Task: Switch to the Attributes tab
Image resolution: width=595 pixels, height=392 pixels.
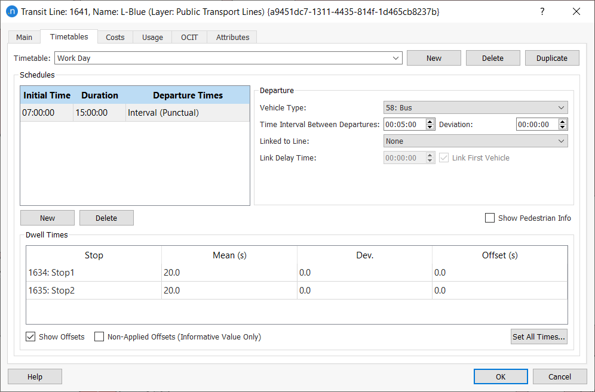Action: pos(232,37)
